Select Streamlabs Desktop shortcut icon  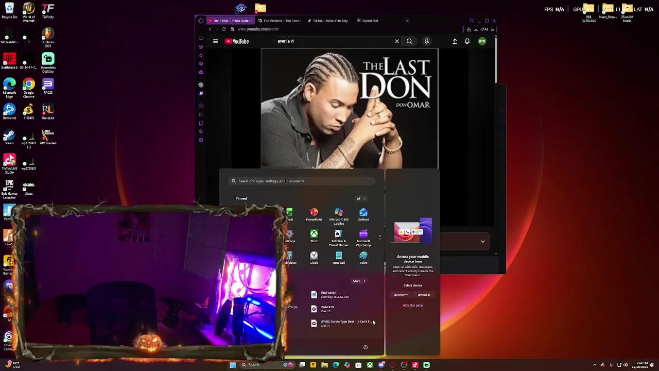(x=48, y=63)
